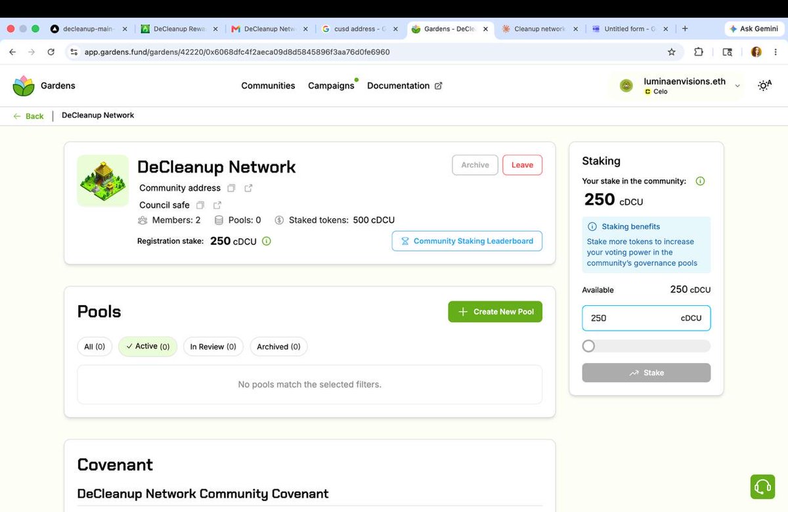This screenshot has height=512, width=788.
Task: Open a new browser tab
Action: [x=685, y=29]
